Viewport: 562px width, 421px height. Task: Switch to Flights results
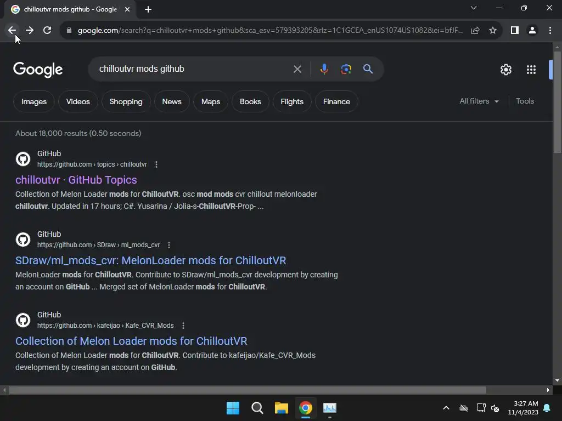click(292, 101)
